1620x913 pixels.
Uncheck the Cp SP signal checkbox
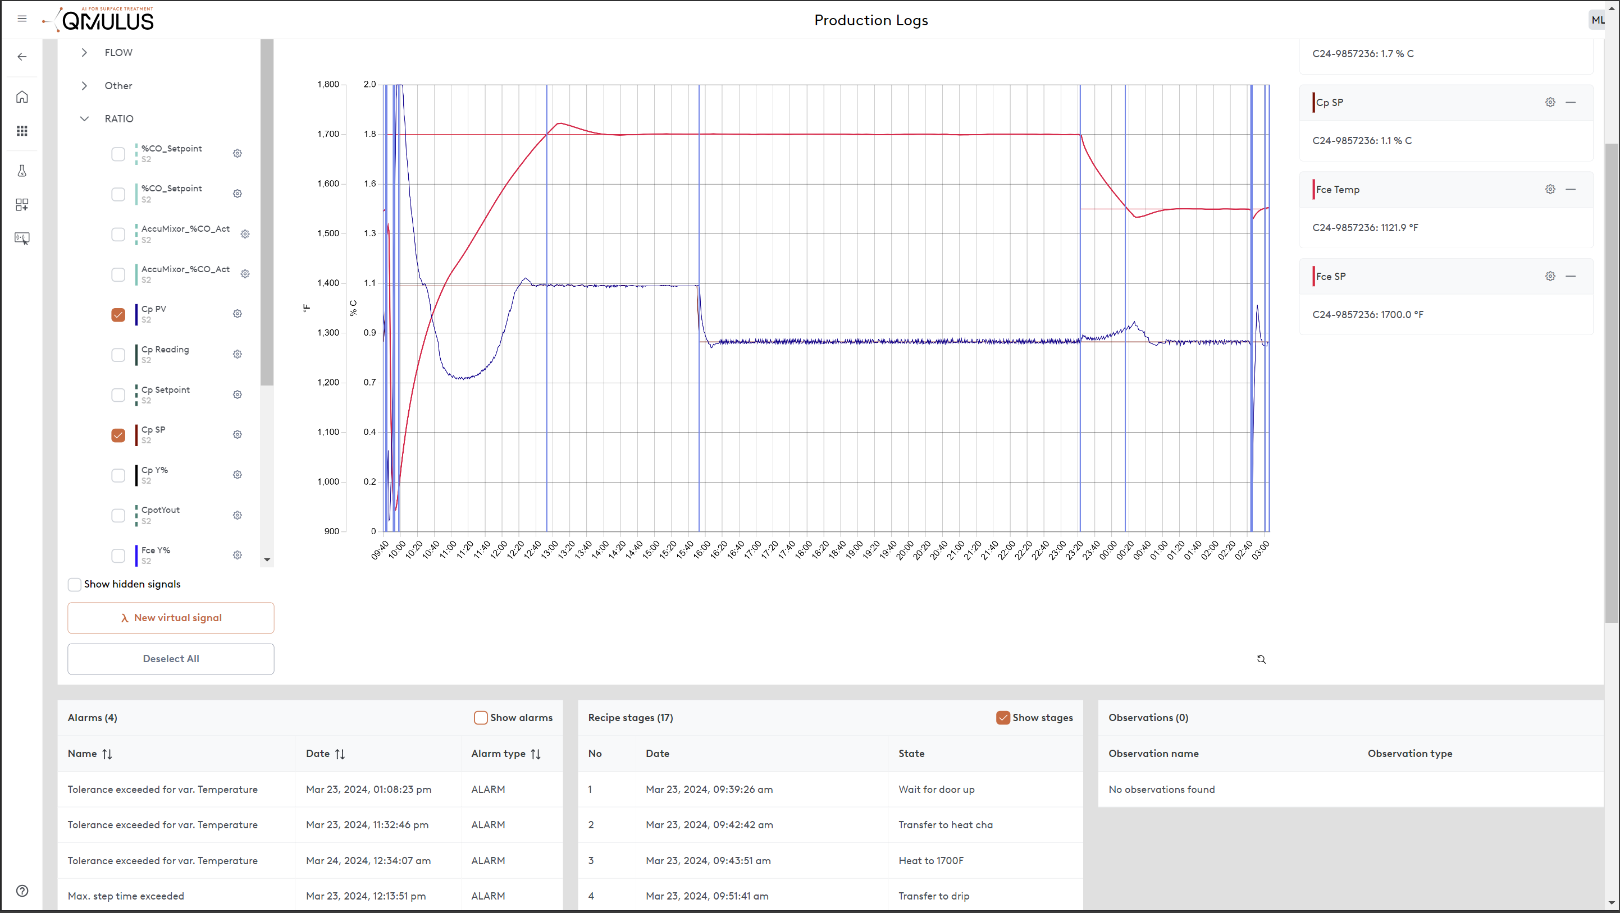(118, 435)
